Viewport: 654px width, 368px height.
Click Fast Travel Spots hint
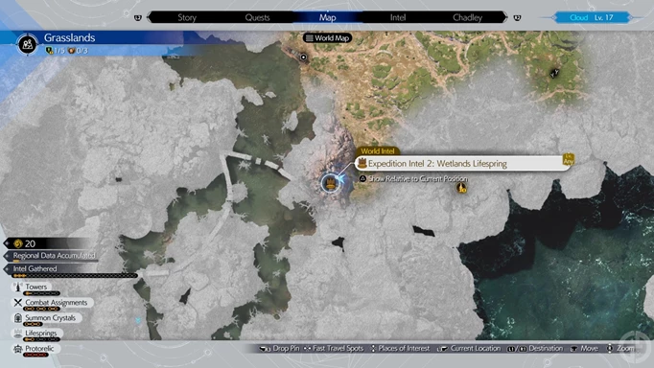[x=334, y=349]
